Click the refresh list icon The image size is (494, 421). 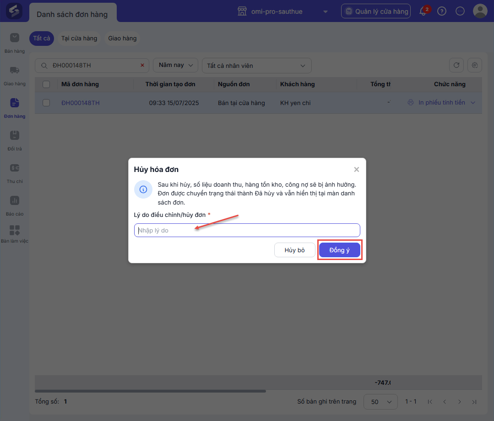click(x=456, y=65)
